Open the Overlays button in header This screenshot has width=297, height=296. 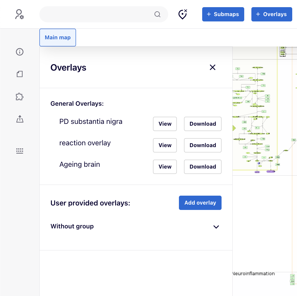pyautogui.click(x=272, y=14)
